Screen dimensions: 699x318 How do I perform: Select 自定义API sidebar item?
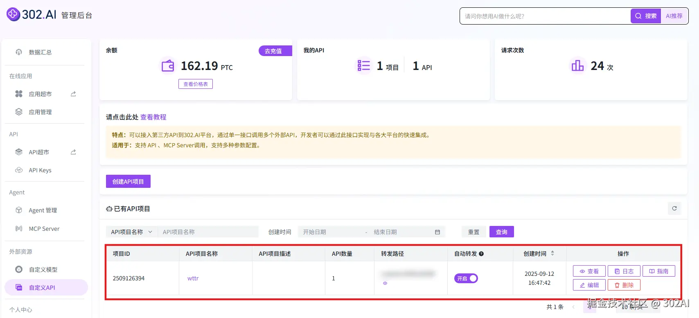46,287
